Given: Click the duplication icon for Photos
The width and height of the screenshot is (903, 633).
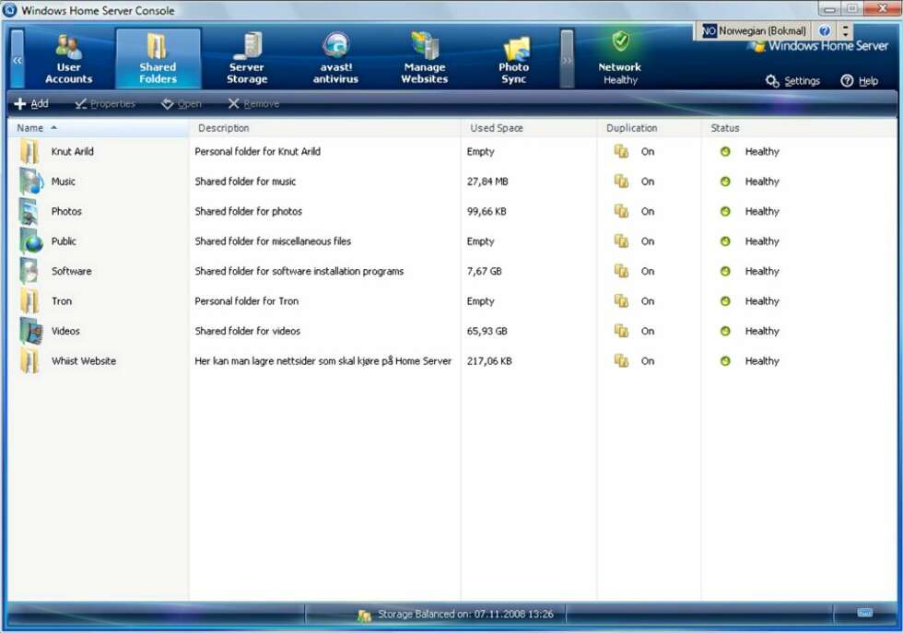Looking at the screenshot, I should 621,211.
